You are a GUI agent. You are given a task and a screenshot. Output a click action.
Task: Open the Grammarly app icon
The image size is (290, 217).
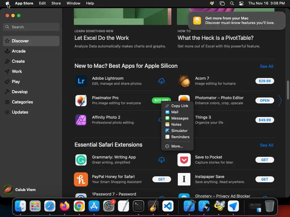click(81, 160)
